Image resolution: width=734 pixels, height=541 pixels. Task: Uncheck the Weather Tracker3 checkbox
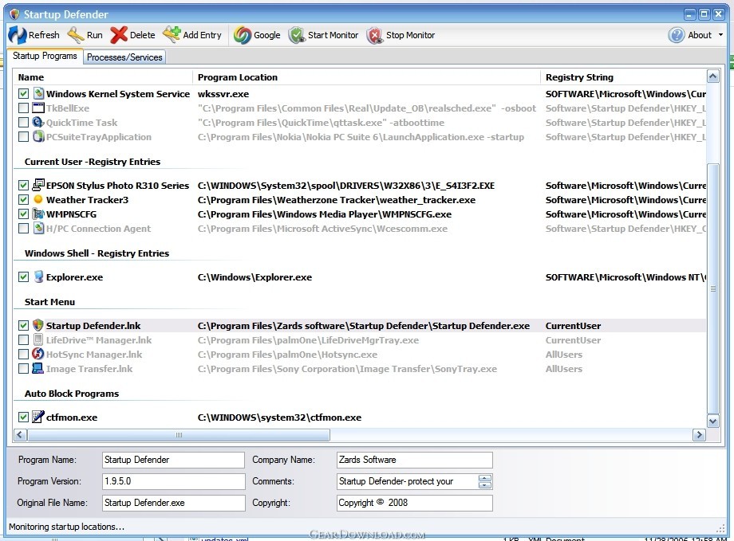click(23, 200)
